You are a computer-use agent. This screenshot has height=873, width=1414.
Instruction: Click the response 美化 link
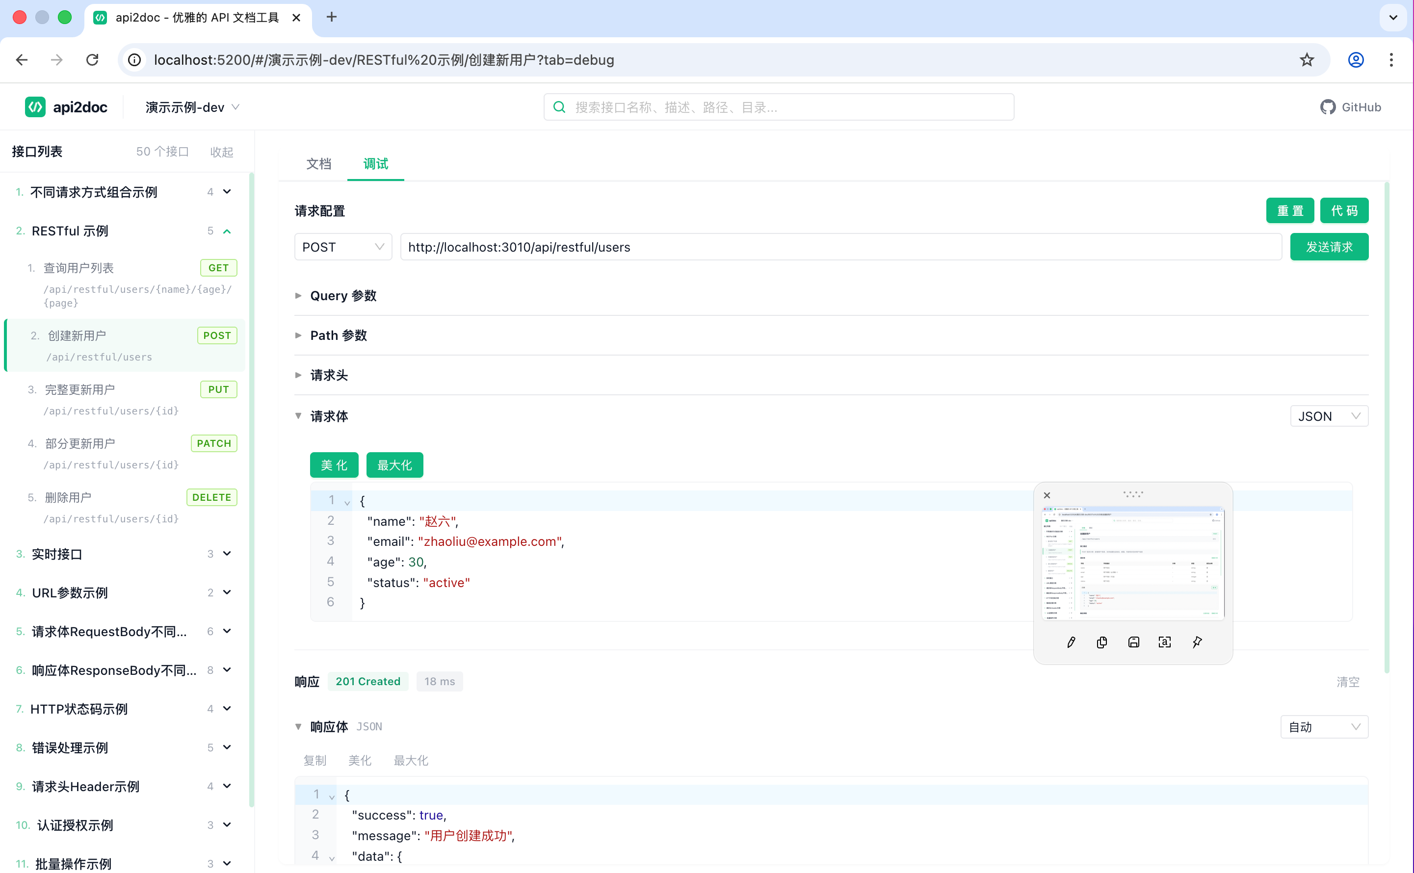pyautogui.click(x=360, y=760)
